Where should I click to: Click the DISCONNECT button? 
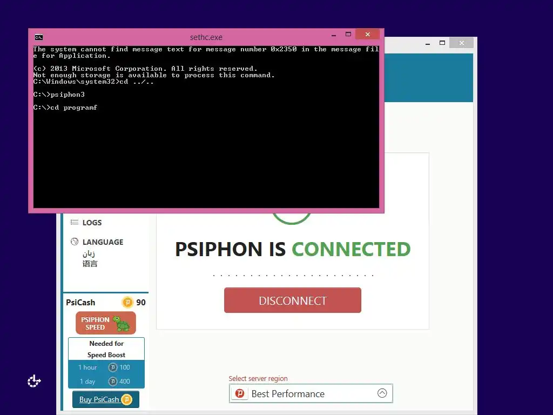292,300
